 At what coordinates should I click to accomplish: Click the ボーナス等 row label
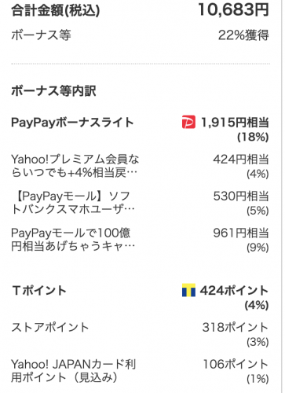click(x=41, y=35)
